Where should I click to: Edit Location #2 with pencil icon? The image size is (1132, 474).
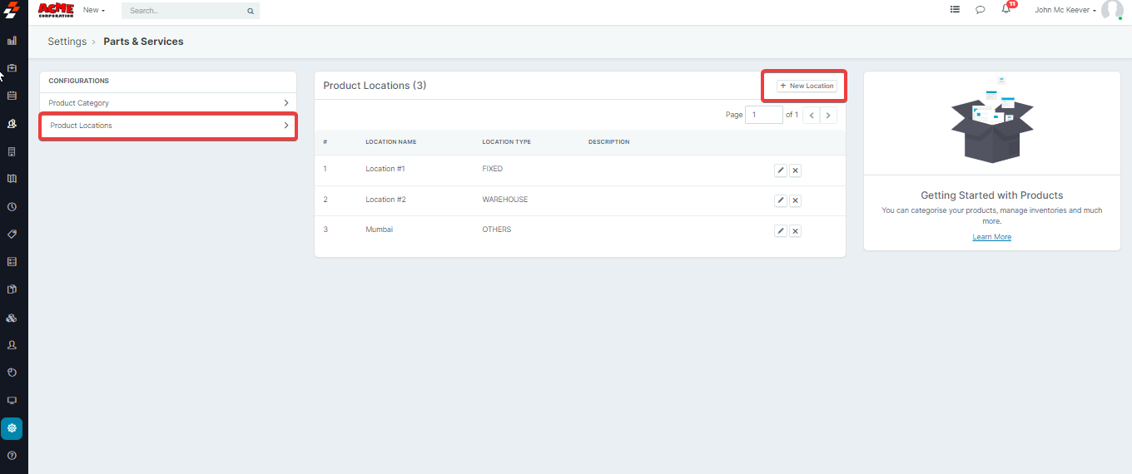(780, 200)
